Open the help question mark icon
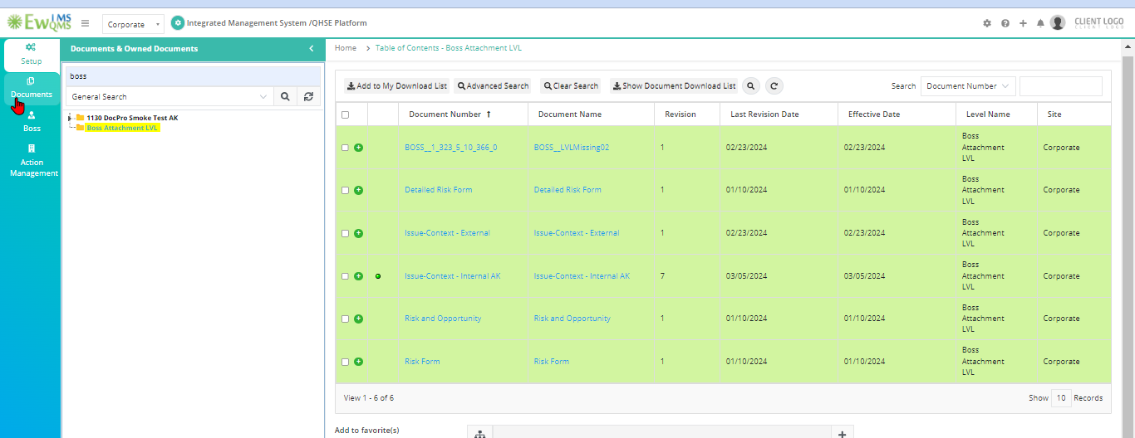The height and width of the screenshot is (438, 1135). pos(1005,23)
